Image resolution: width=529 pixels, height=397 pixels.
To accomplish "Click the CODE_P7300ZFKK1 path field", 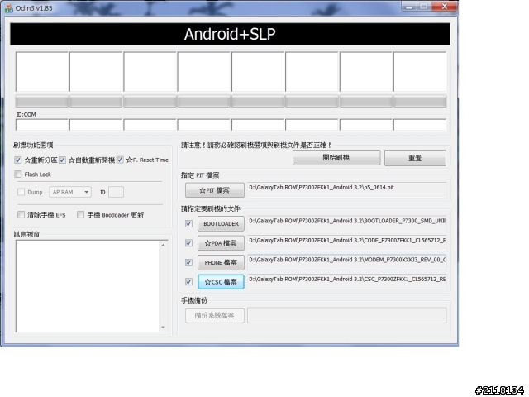I will click(347, 243).
